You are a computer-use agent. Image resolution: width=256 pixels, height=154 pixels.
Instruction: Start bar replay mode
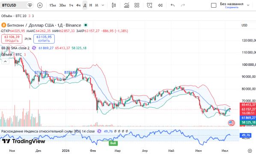160,6
